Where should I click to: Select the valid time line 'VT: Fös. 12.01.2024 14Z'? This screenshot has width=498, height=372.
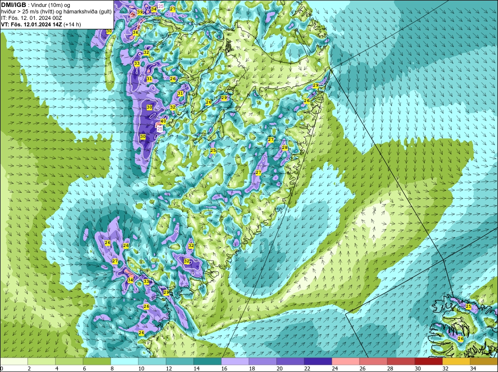[31, 24]
